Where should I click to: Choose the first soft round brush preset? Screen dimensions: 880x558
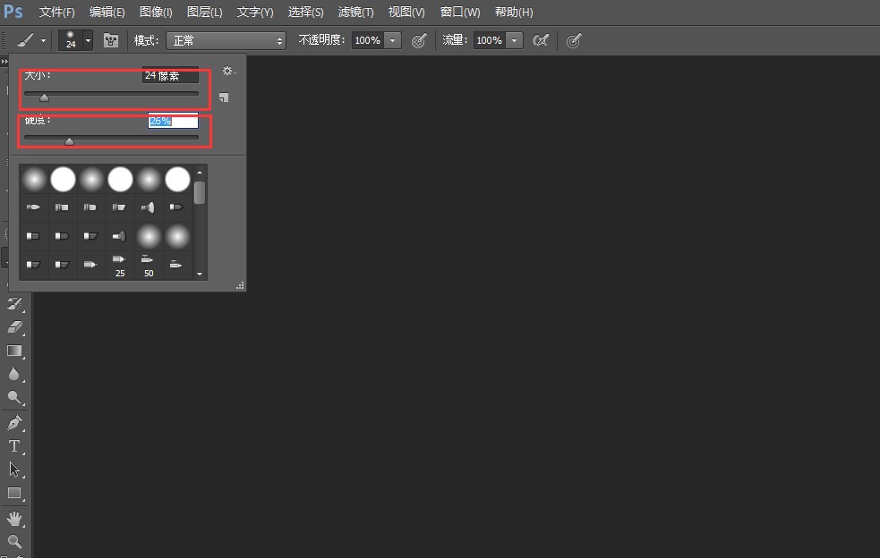coord(34,180)
